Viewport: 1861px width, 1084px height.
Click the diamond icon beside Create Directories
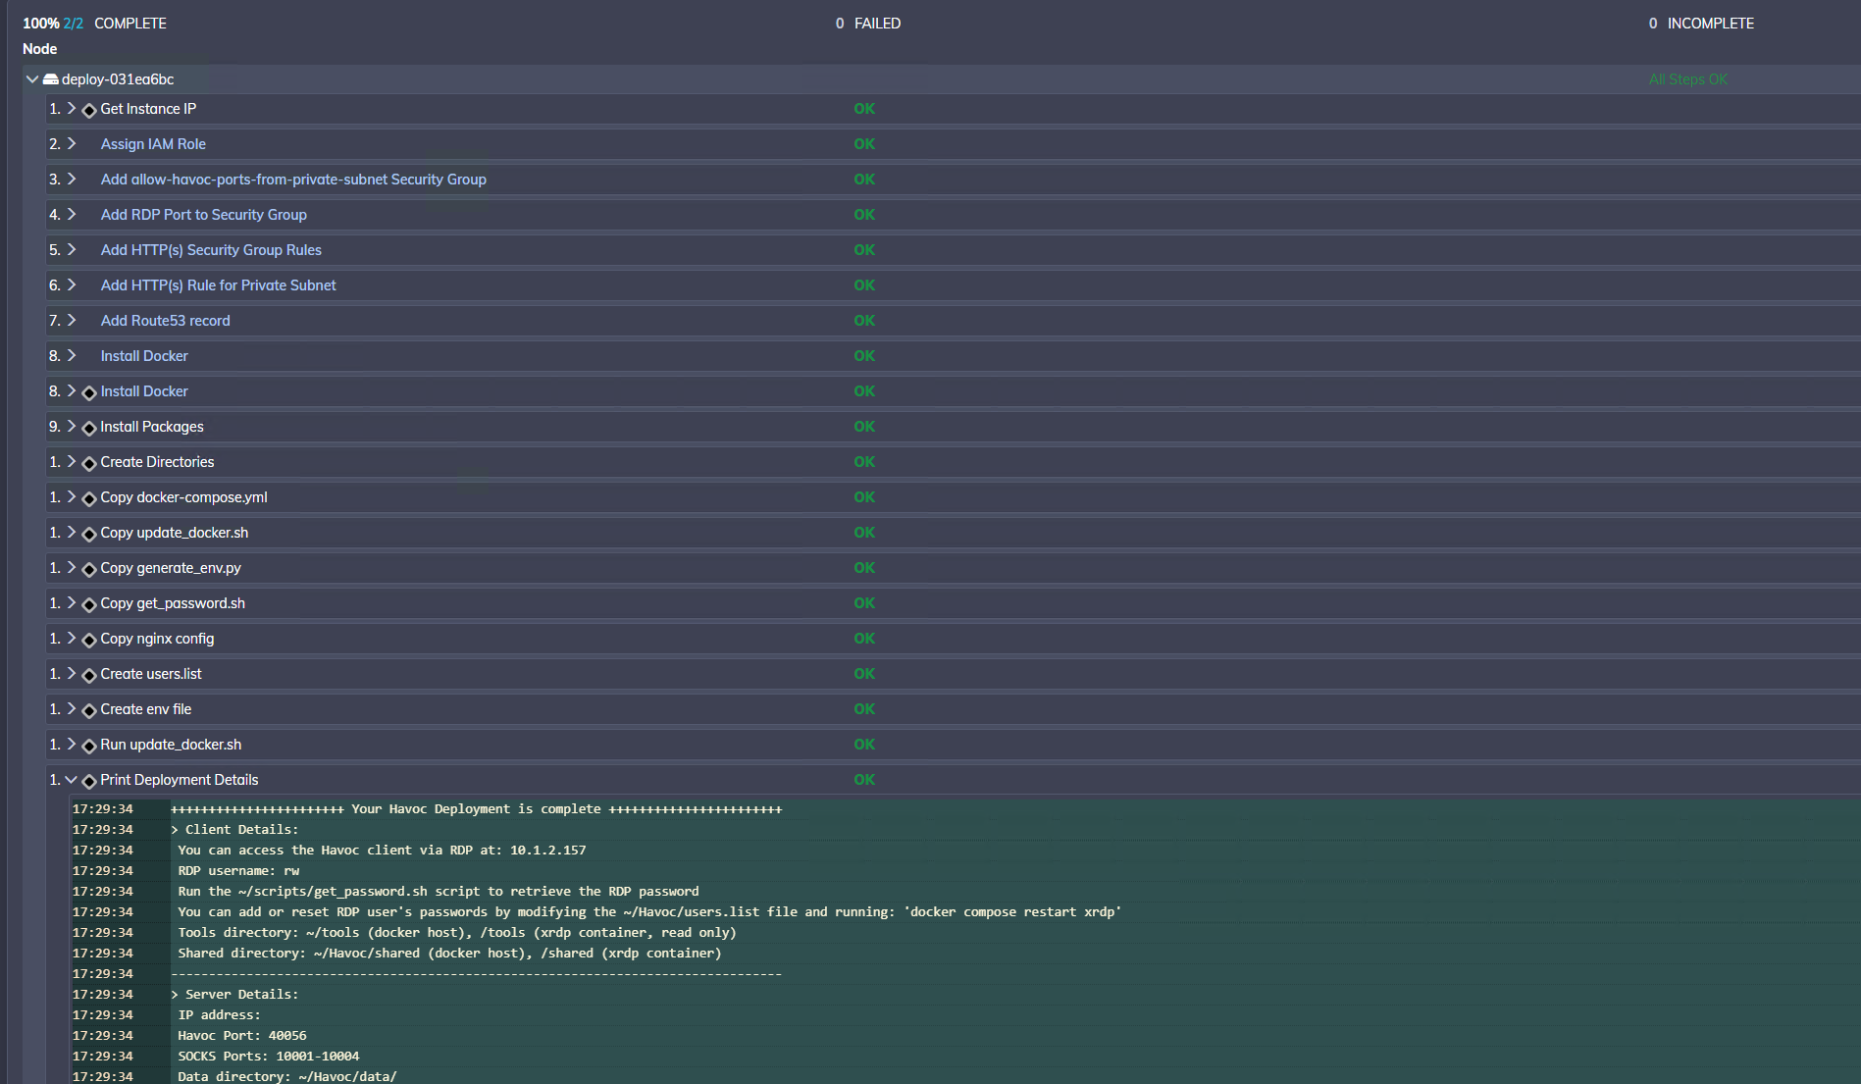pos(89,463)
